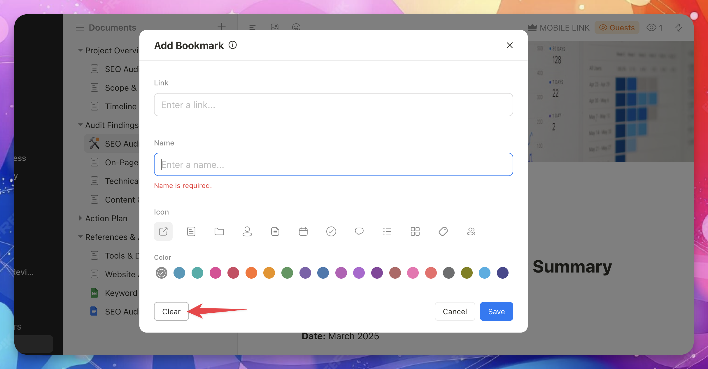The height and width of the screenshot is (369, 708).
Task: Select the checkmark circle icon
Action: pos(331,231)
